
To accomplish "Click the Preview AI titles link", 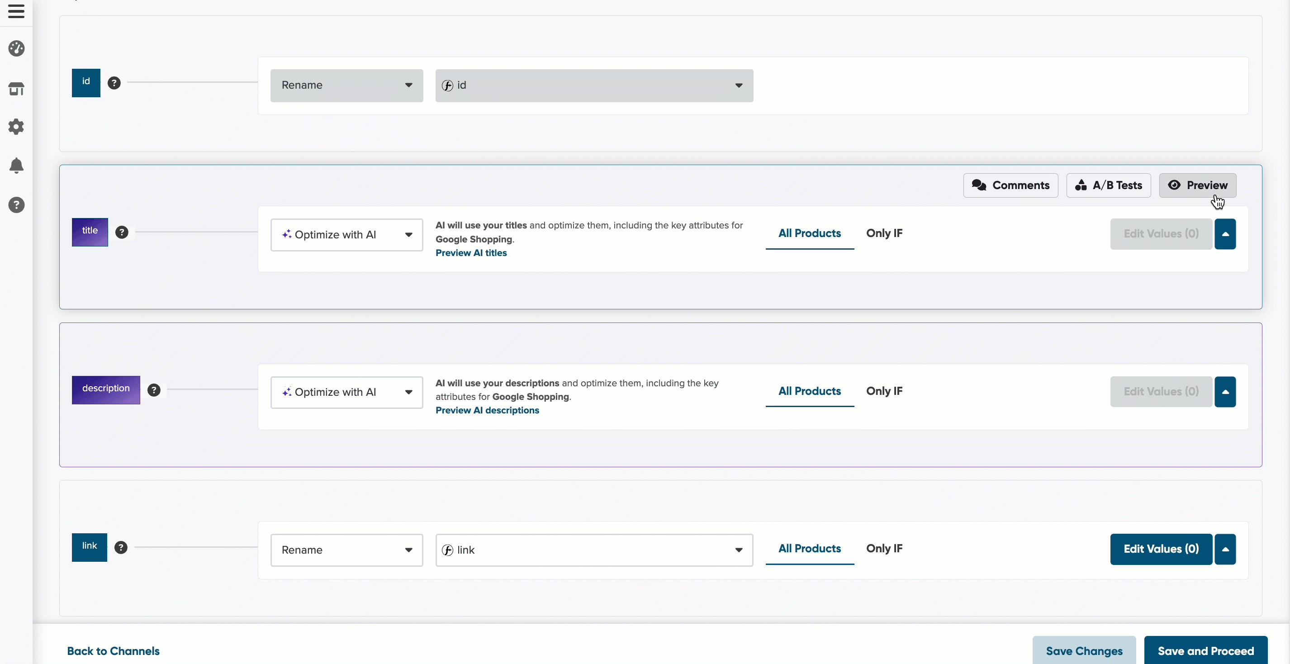I will point(471,253).
